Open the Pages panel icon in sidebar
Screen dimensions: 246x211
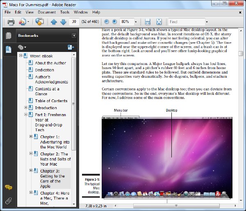9,36
